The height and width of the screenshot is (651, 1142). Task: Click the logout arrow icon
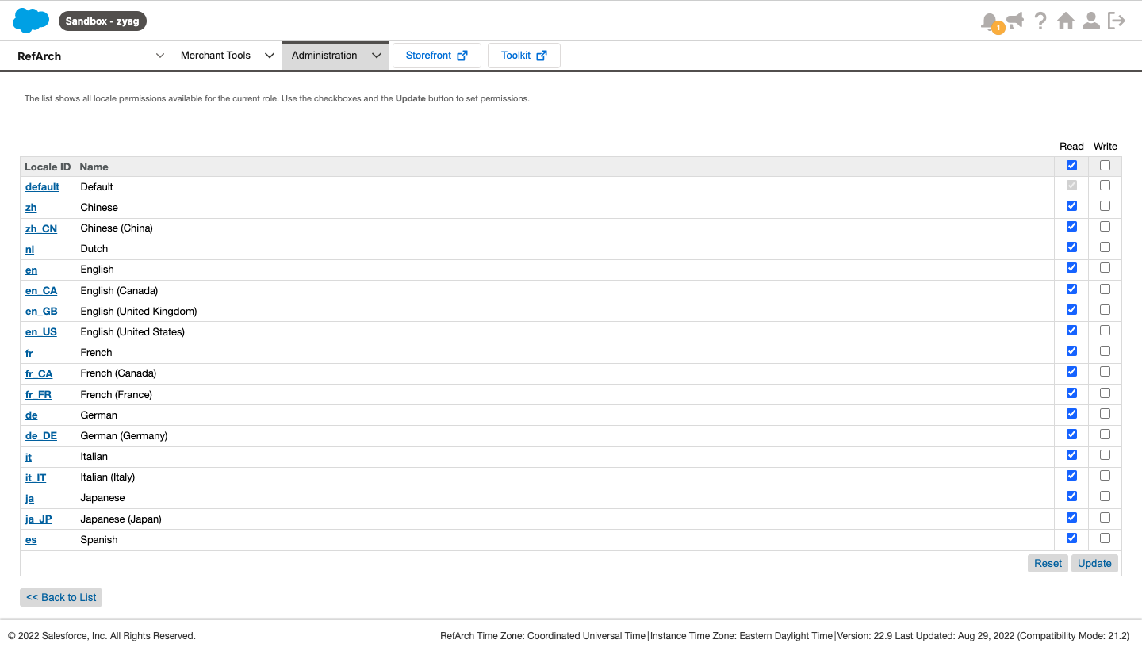point(1117,21)
